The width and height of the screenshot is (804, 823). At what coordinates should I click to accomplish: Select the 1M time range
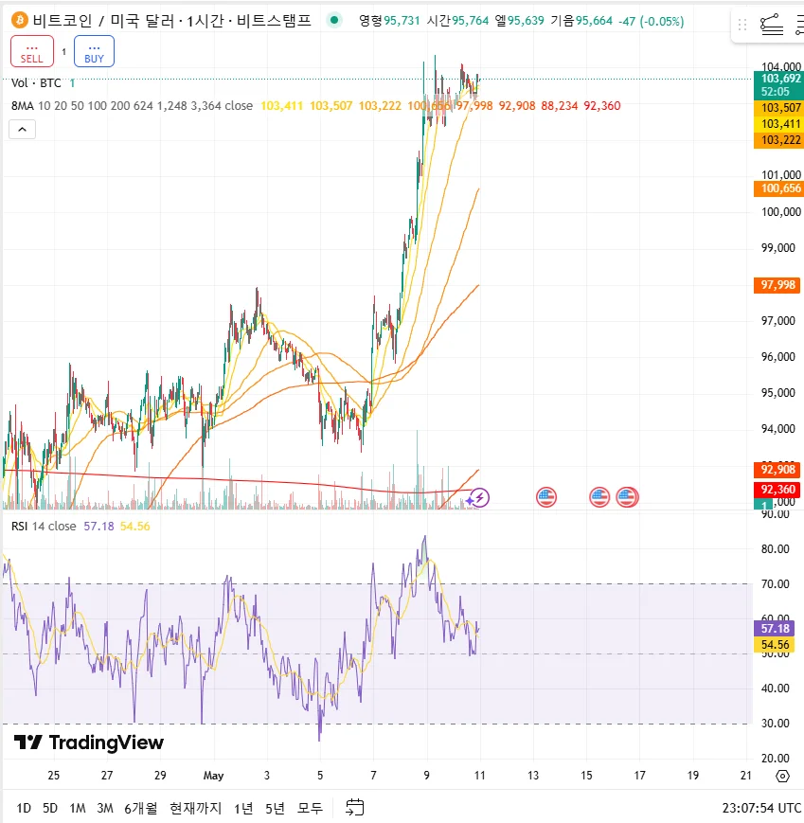pos(77,808)
